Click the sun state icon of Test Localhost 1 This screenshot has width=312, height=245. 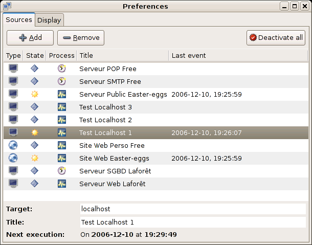click(x=35, y=132)
